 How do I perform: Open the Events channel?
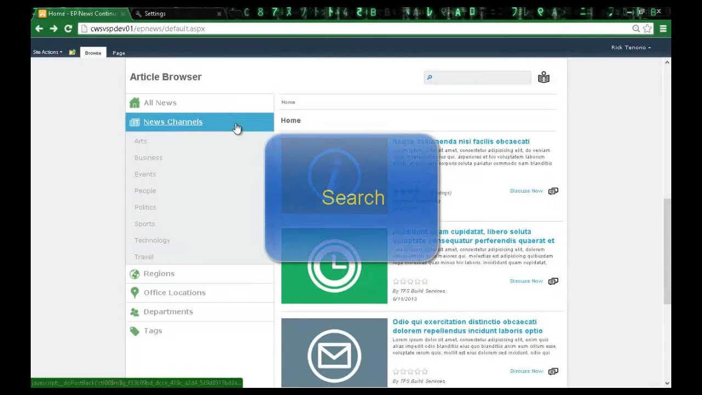pyautogui.click(x=145, y=174)
